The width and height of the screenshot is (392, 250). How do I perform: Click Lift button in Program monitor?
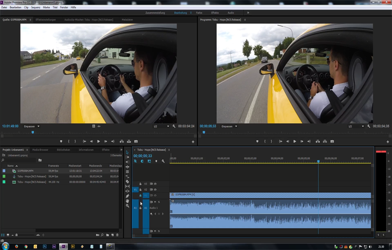[x=318, y=142]
